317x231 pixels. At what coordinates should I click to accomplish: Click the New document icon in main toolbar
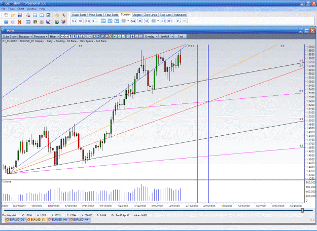coord(6,15)
